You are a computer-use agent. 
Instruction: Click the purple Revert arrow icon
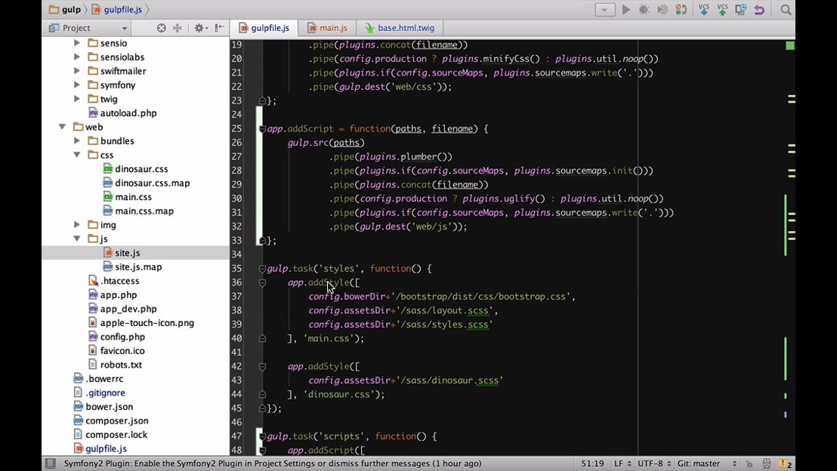pos(759,10)
